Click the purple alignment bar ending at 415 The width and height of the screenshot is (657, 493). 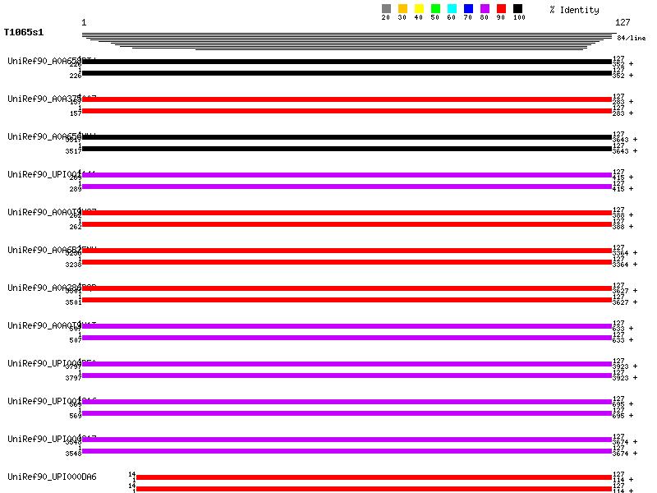[347, 175]
